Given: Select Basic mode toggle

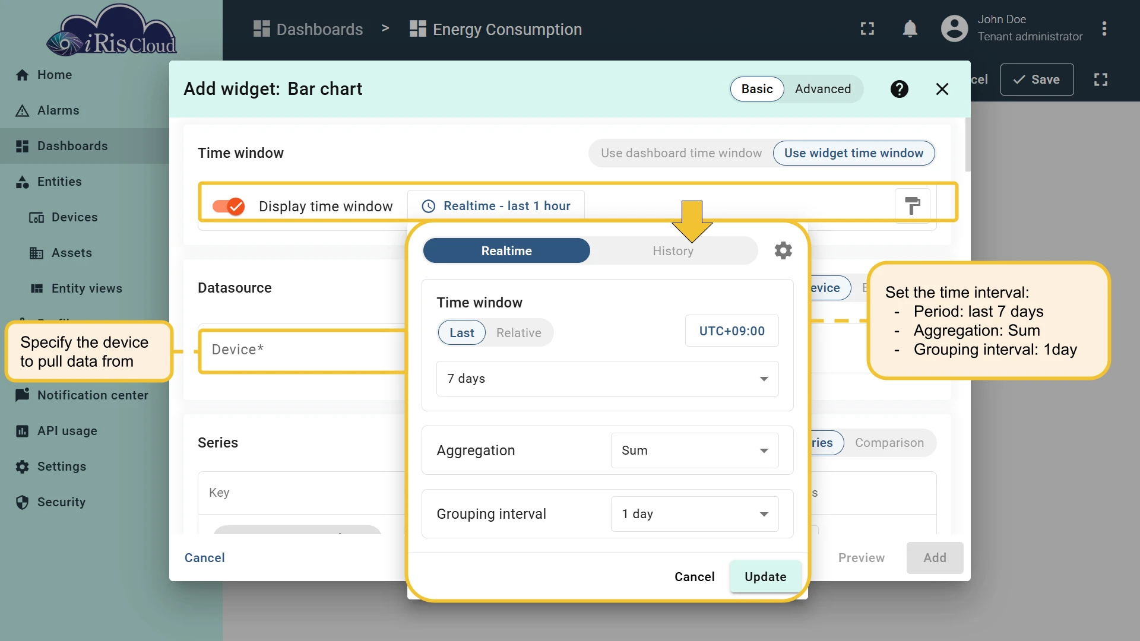Looking at the screenshot, I should tap(757, 89).
